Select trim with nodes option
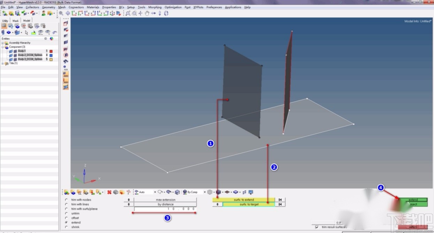The image size is (434, 233). tap(66, 200)
